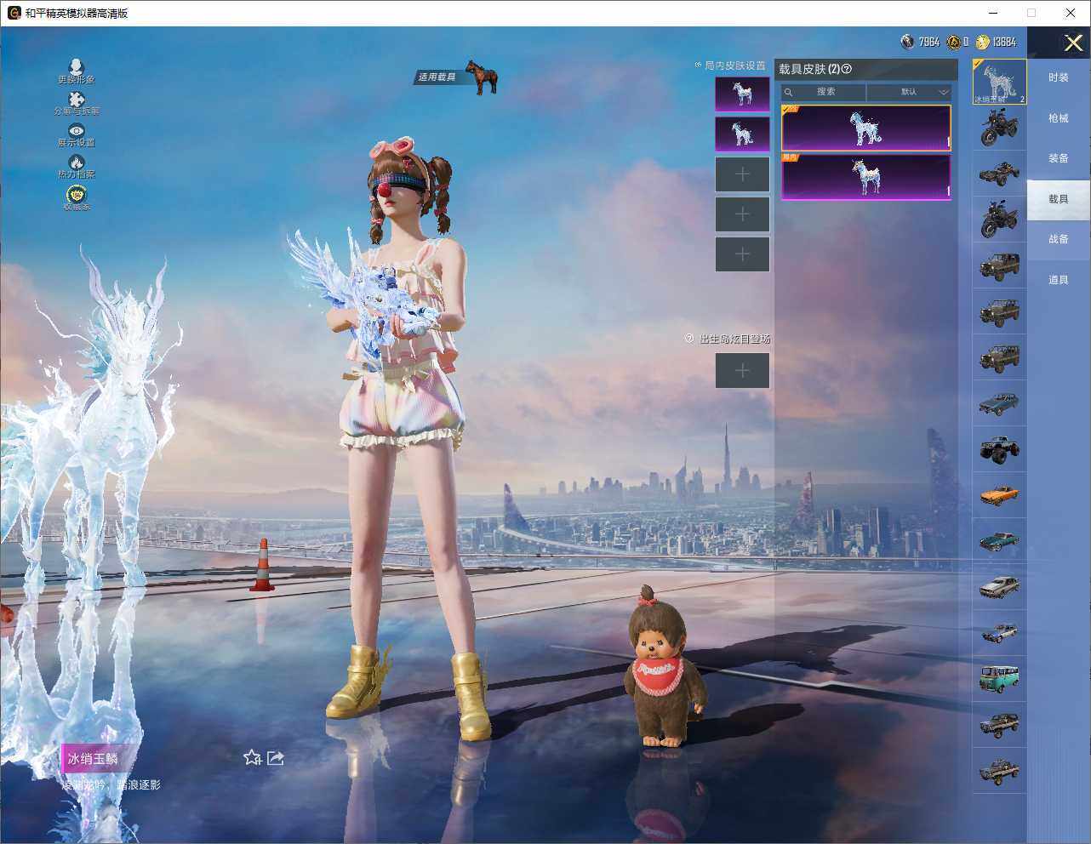This screenshot has width=1091, height=844.
Task: Select the blue-and-white car thumbnail
Action: 999,632
